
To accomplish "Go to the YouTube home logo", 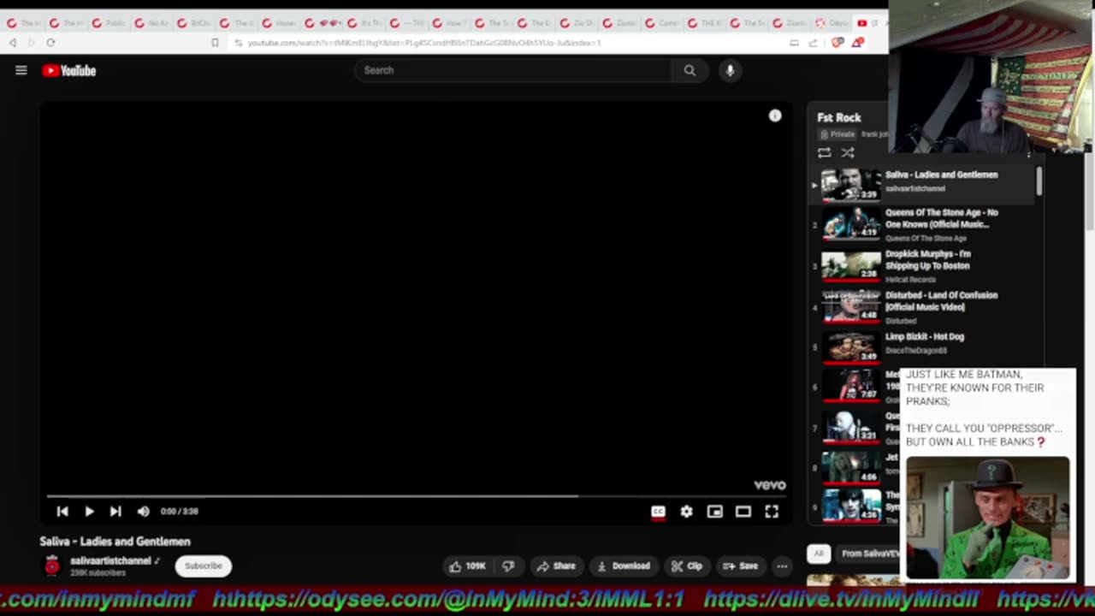I will [69, 71].
